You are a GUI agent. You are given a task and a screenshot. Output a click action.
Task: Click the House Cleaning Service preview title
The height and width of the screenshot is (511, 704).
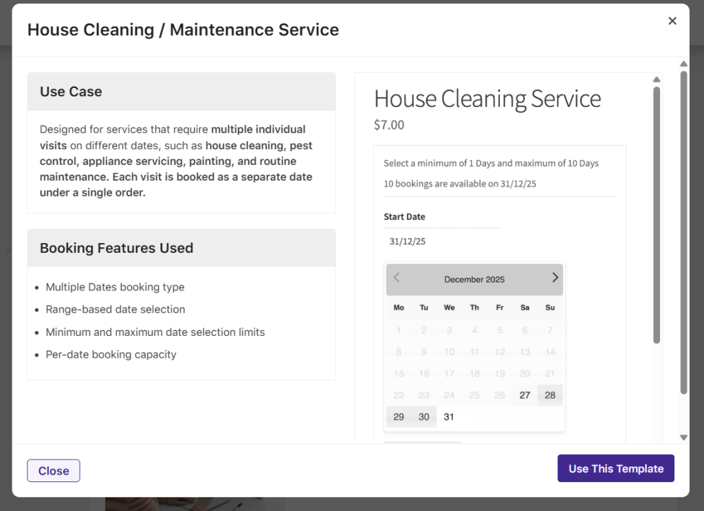(487, 99)
